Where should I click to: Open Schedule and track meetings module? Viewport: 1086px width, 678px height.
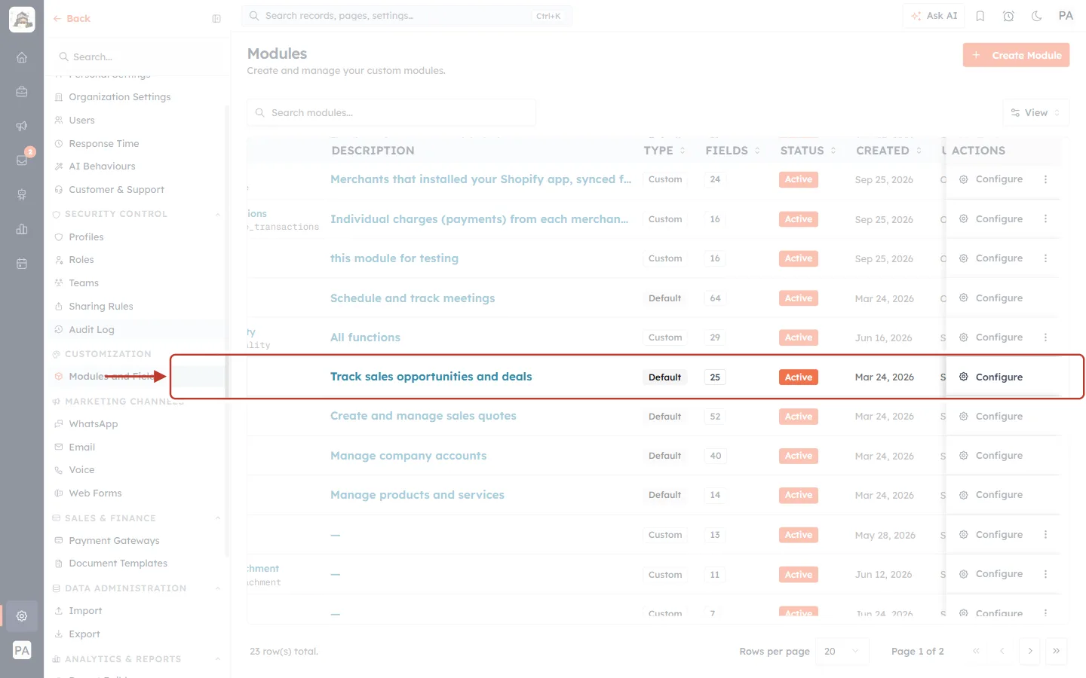(413, 298)
